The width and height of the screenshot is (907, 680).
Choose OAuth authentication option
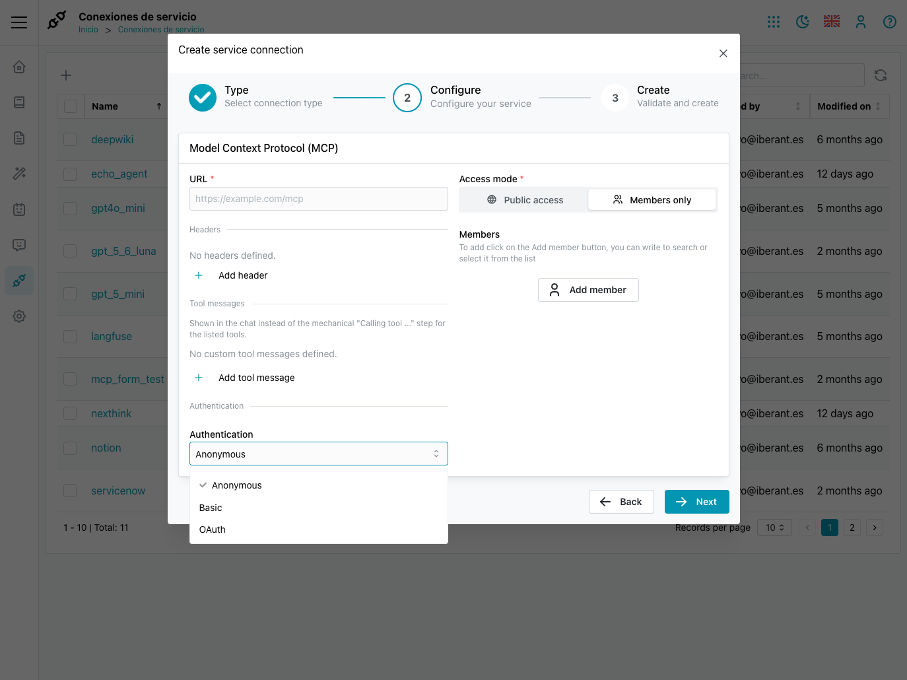click(x=319, y=529)
